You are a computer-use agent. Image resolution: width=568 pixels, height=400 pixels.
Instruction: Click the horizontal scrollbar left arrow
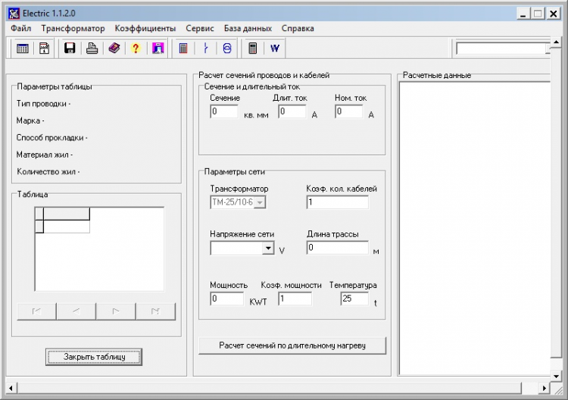point(11,388)
